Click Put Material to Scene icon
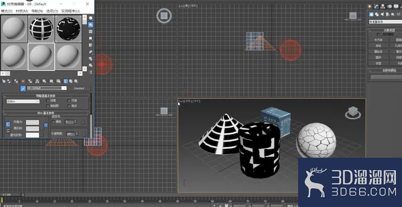This screenshot has width=402, height=207. 9,81
